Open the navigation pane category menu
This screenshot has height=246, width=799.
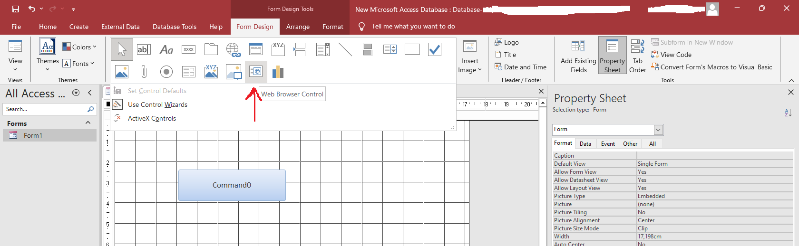pos(76,93)
